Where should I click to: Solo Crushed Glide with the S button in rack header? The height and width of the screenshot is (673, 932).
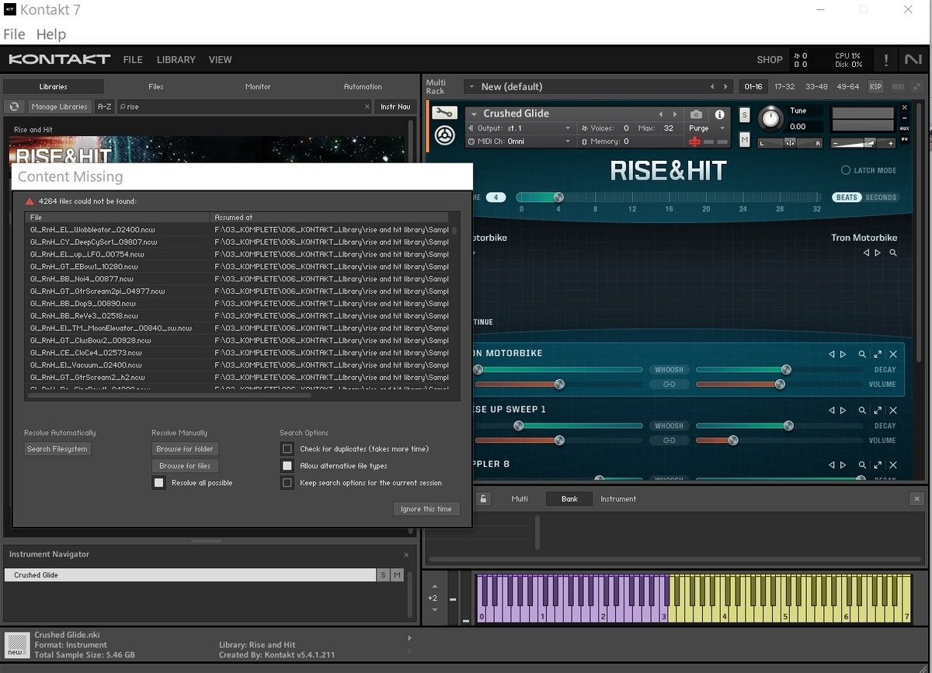click(745, 115)
